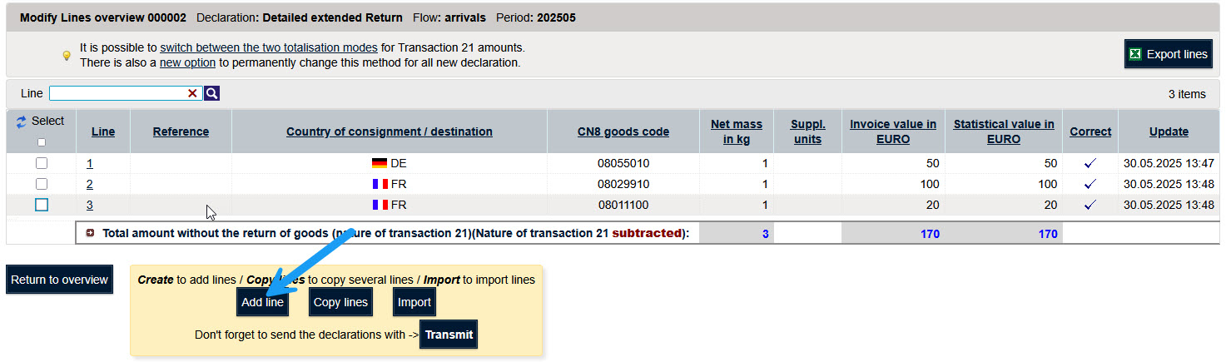Focus the Line search input field

click(118, 94)
